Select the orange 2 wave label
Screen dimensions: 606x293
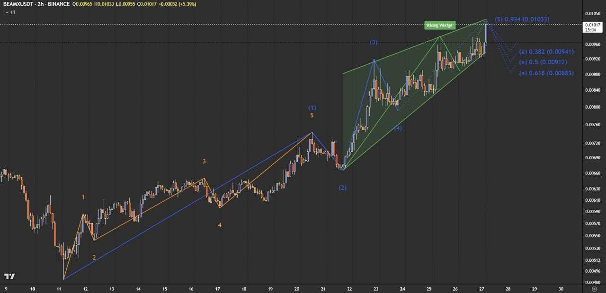(x=94, y=258)
